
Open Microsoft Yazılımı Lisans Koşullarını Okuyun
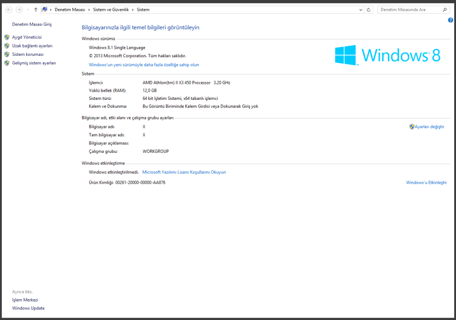pos(184,172)
